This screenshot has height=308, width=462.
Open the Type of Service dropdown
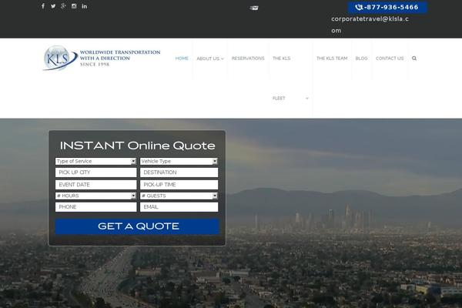click(95, 161)
